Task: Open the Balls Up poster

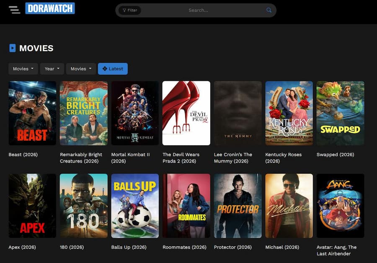Action: tap(135, 206)
